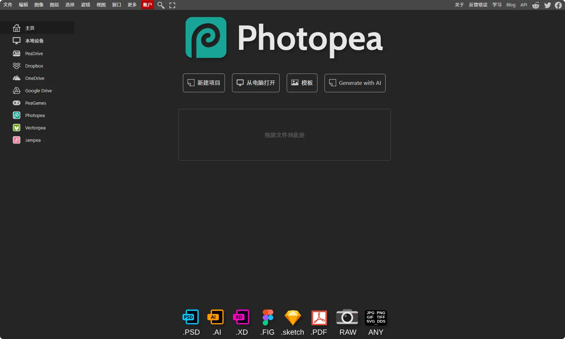Image resolution: width=565 pixels, height=339 pixels.
Task: Click the .PDF format icon
Action: pos(319,317)
